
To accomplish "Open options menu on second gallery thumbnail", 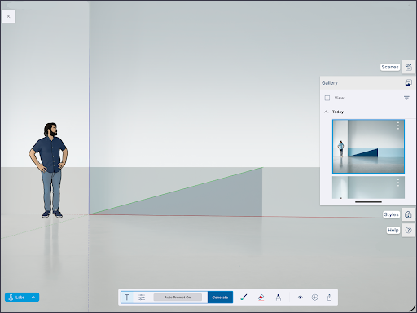I will pyautogui.click(x=398, y=183).
